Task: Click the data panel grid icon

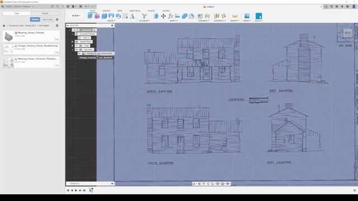Action: tap(68, 7)
